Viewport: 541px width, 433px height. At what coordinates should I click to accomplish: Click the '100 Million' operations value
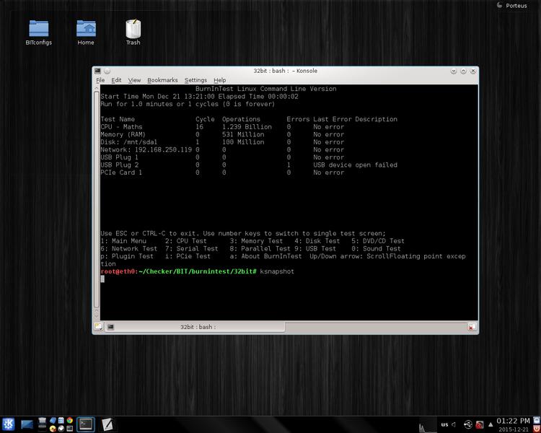[243, 142]
